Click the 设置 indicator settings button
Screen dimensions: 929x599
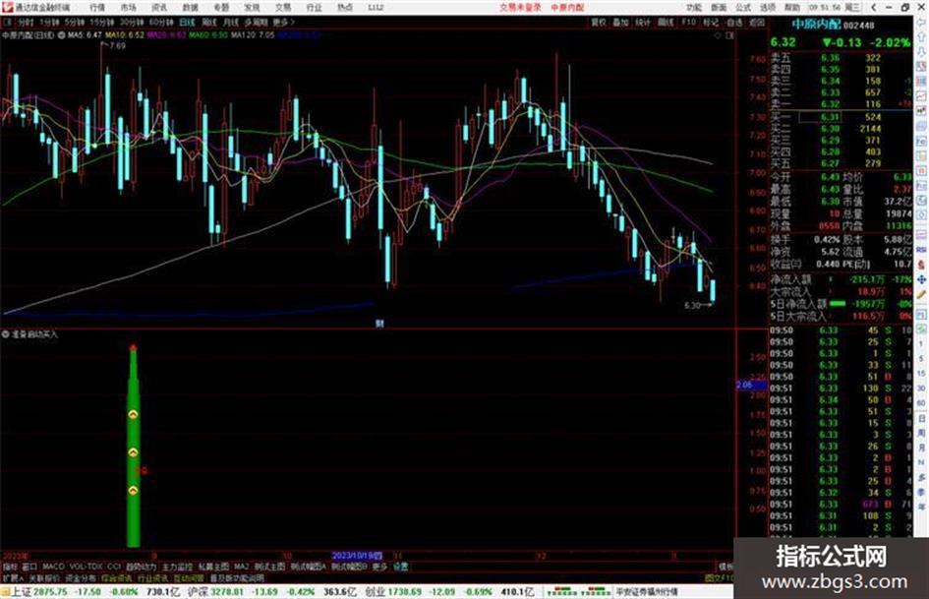[400, 567]
